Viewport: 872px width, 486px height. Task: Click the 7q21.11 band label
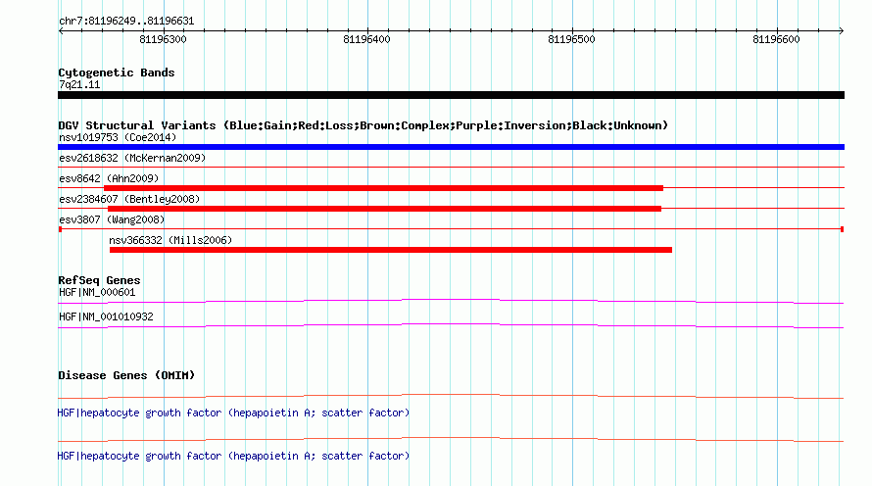(79, 85)
